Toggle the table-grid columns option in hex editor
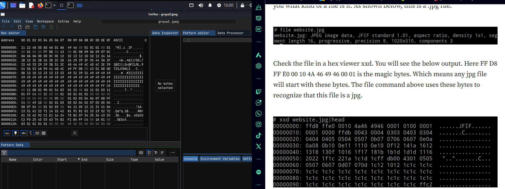 (44, 133)
